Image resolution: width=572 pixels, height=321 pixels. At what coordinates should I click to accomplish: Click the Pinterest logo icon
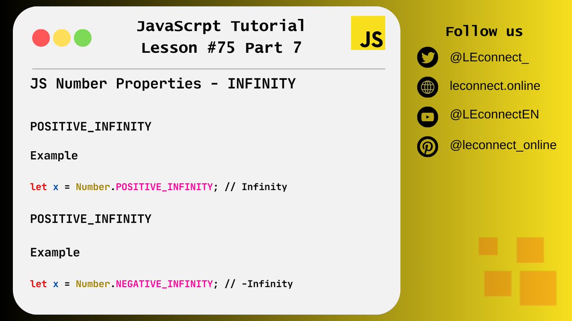(x=427, y=146)
